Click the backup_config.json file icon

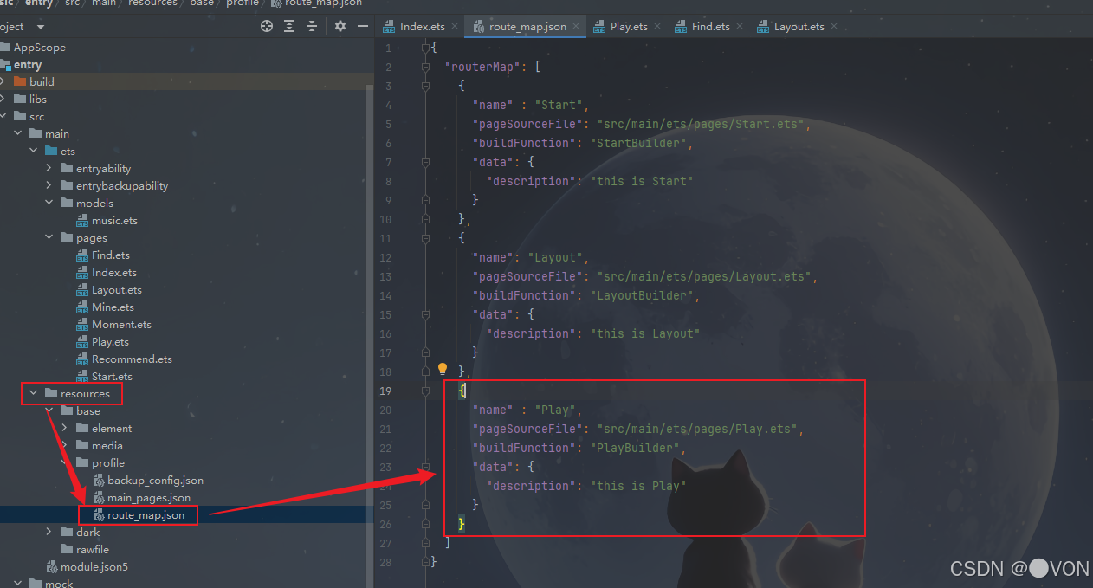click(98, 480)
